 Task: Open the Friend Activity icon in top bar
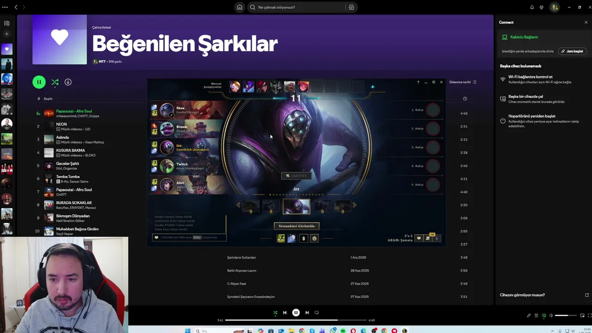click(x=542, y=7)
